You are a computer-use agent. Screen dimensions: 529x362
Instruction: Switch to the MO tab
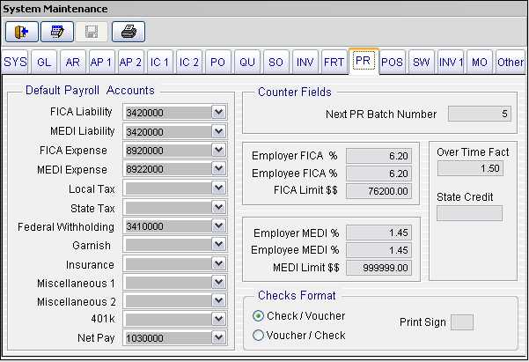[480, 63]
